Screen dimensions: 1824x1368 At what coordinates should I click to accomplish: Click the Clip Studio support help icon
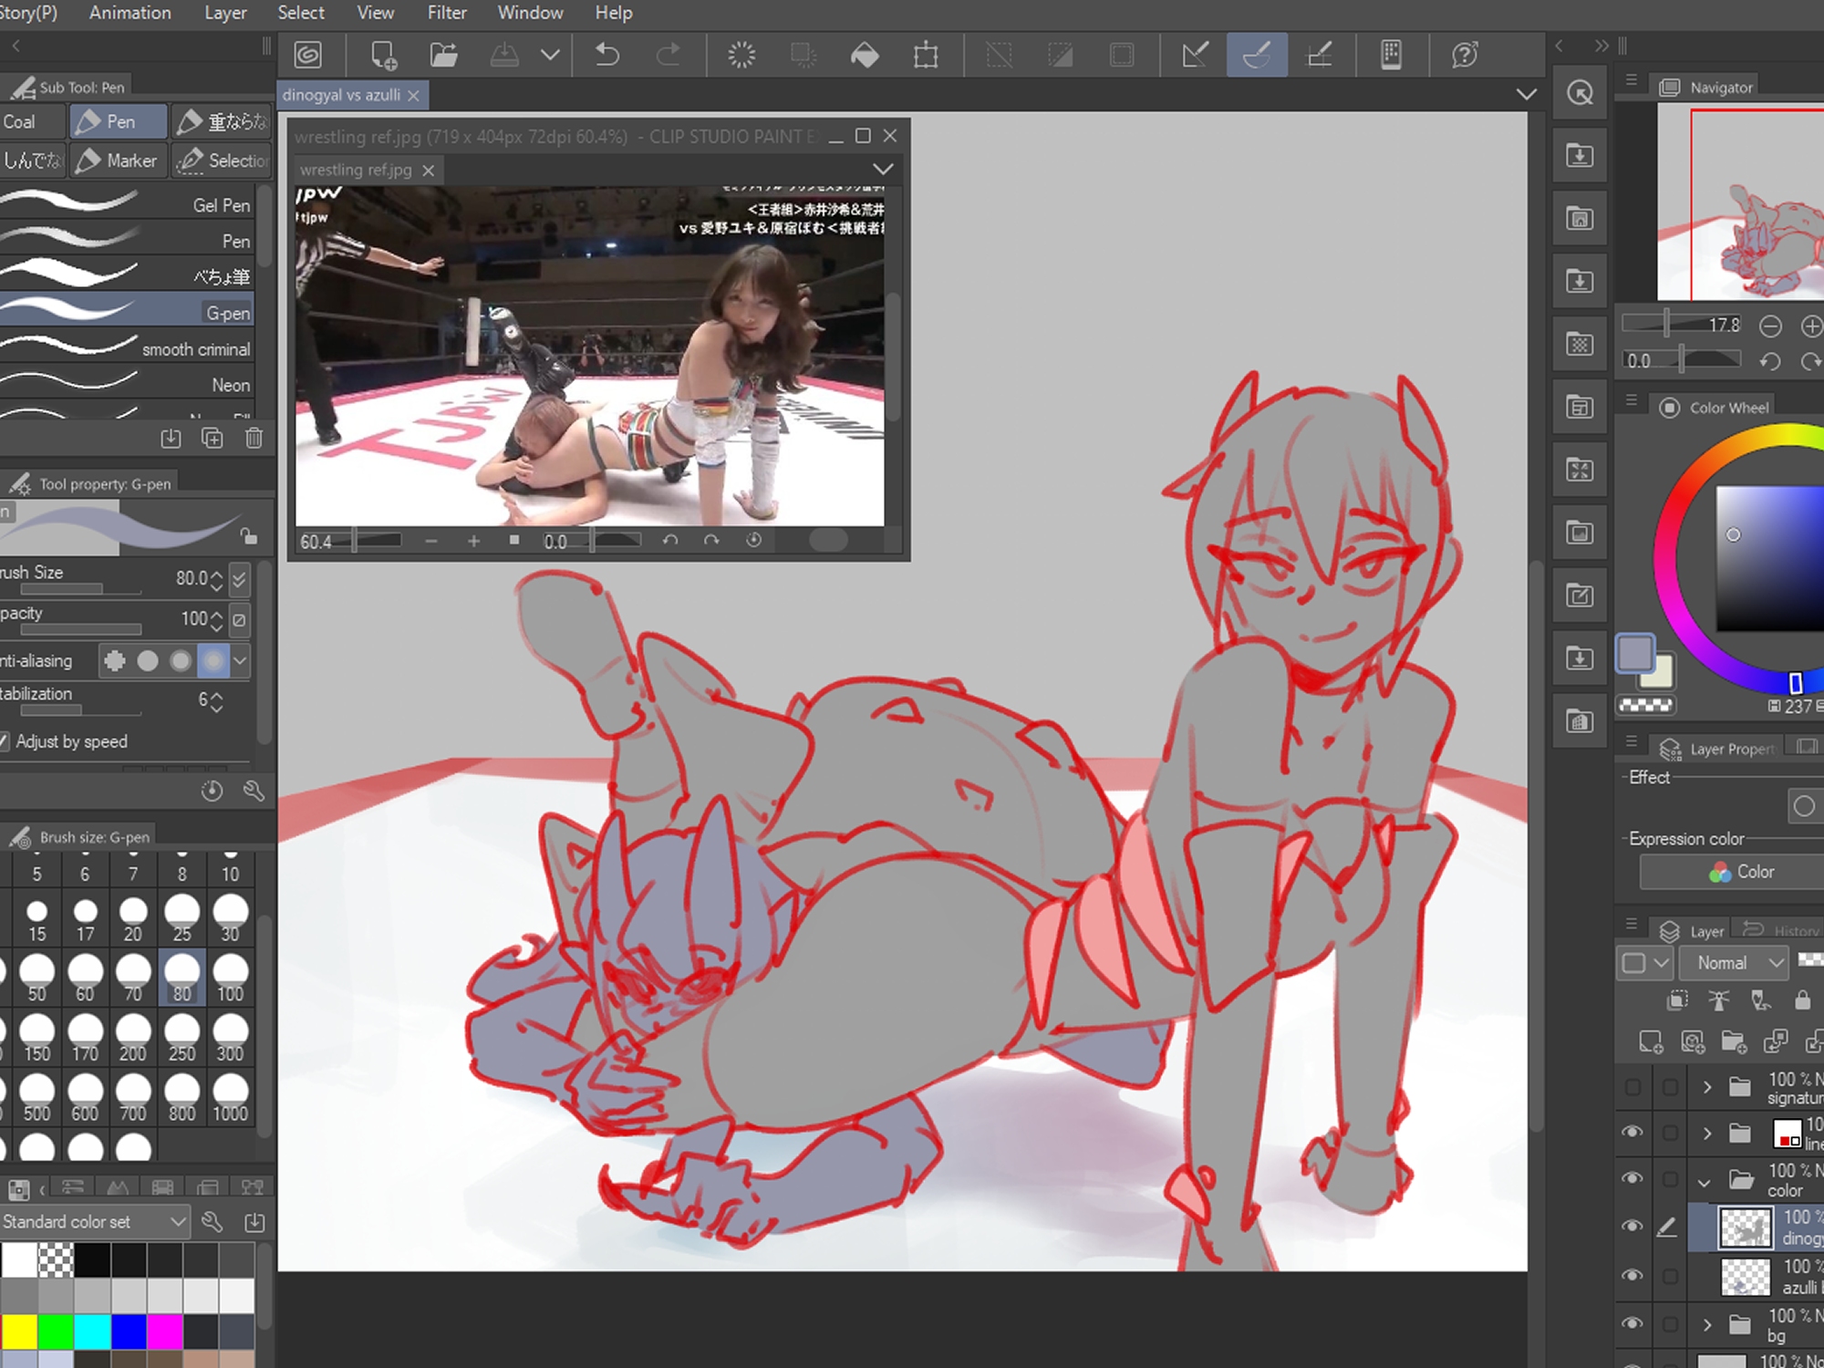[1465, 55]
